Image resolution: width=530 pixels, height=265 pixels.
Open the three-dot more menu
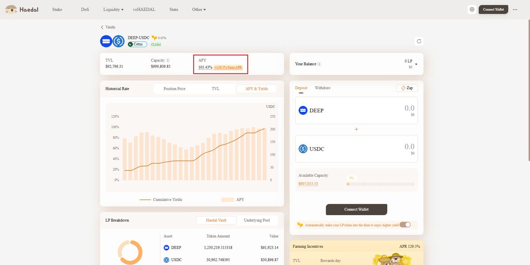[515, 9]
